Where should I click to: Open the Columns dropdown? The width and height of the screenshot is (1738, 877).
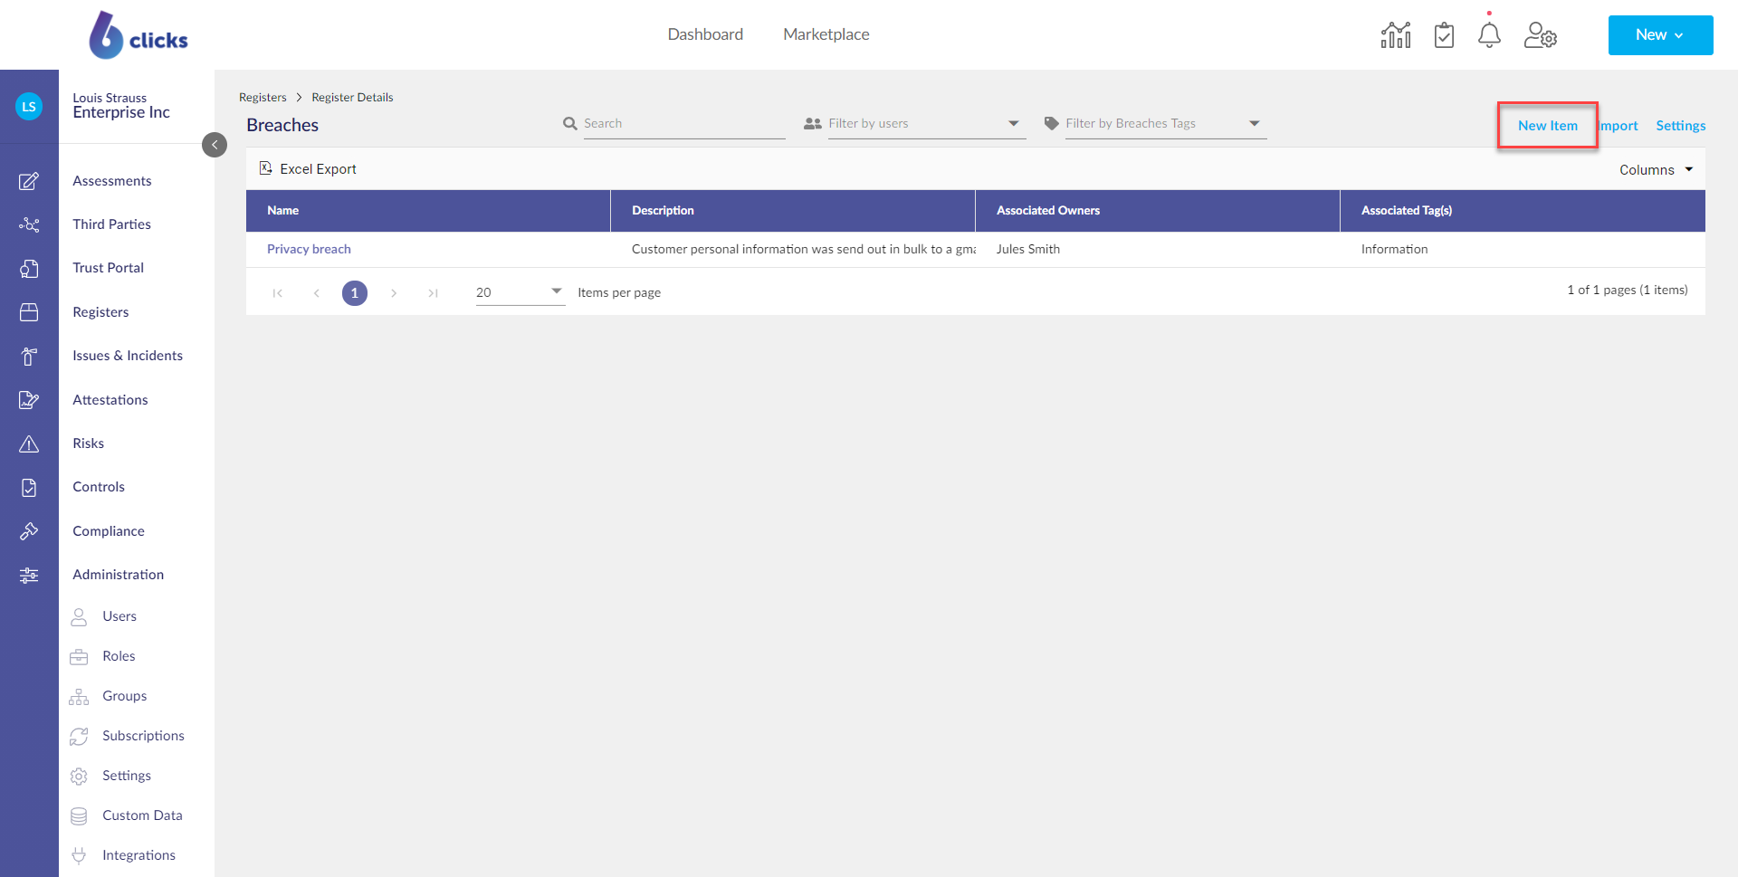[x=1656, y=170]
